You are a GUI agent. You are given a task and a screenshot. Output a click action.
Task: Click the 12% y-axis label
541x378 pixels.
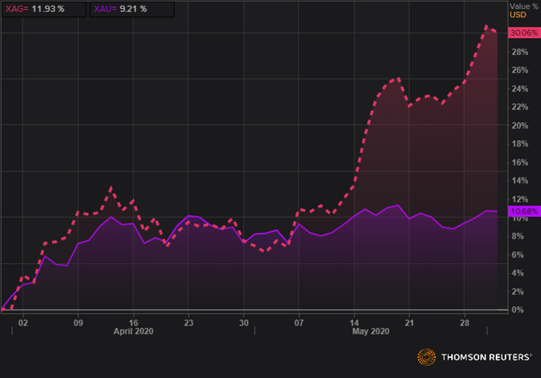(x=520, y=199)
